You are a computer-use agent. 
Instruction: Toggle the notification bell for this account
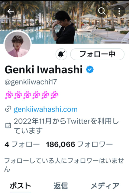(61, 54)
